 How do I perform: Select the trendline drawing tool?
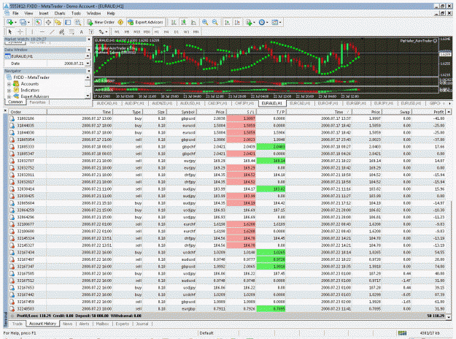click(x=52, y=31)
